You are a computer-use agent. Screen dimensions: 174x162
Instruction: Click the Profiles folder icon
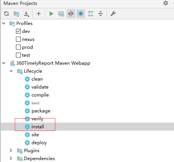(x=13, y=23)
